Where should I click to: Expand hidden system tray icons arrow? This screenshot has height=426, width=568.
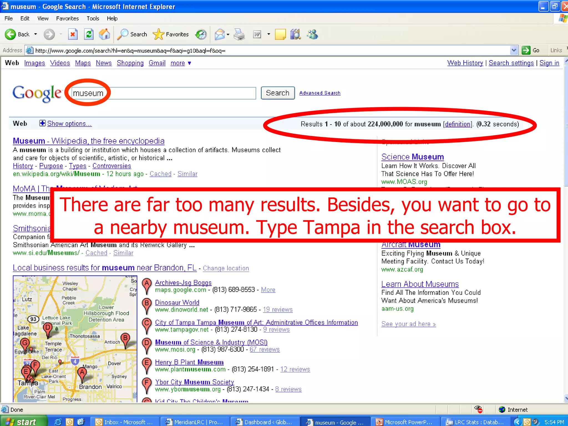pyautogui.click(x=517, y=422)
